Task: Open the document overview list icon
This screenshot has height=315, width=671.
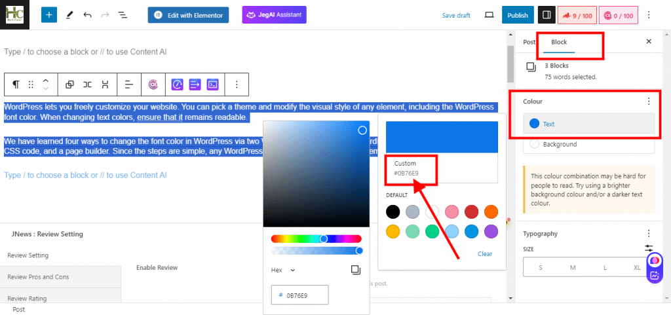Action: coord(123,15)
